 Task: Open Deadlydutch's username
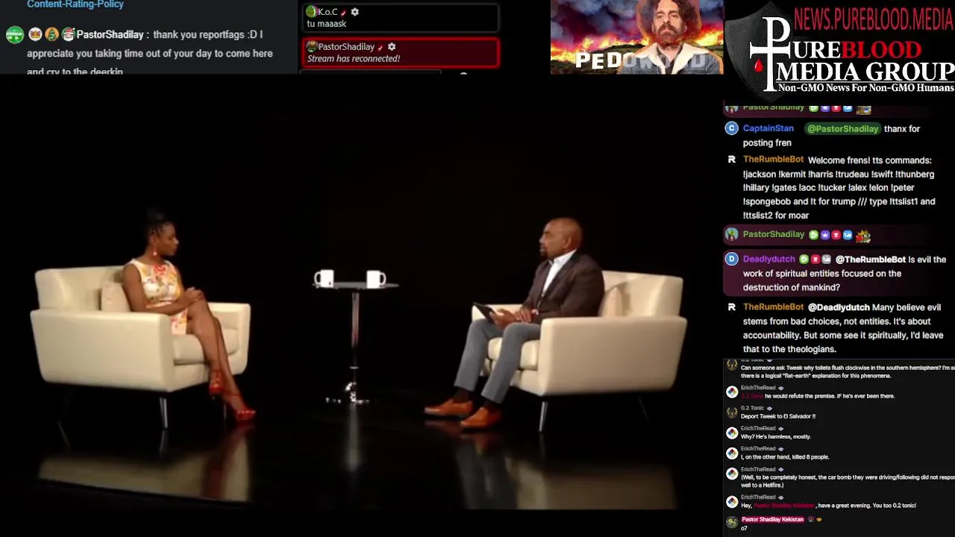pos(769,260)
